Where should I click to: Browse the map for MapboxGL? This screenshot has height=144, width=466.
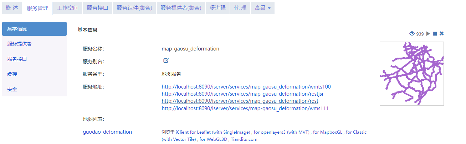tap(328, 132)
